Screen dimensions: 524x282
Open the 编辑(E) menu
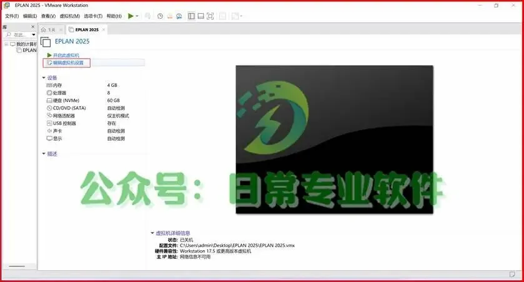[x=30, y=16]
